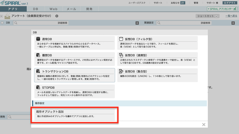Click the 仮想DB（連携型） icon
This screenshot has width=239, height=134.
[x=121, y=55]
